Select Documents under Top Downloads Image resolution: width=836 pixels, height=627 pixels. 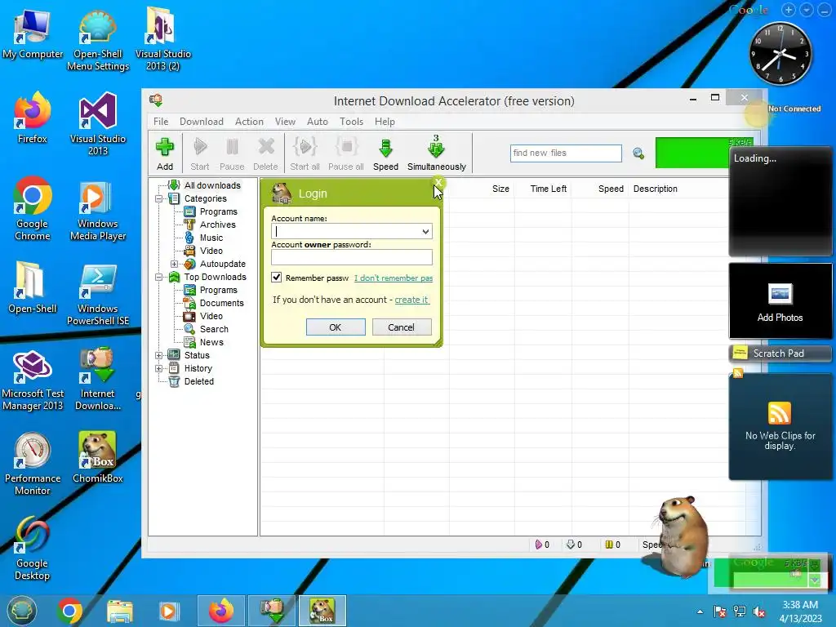tap(221, 304)
